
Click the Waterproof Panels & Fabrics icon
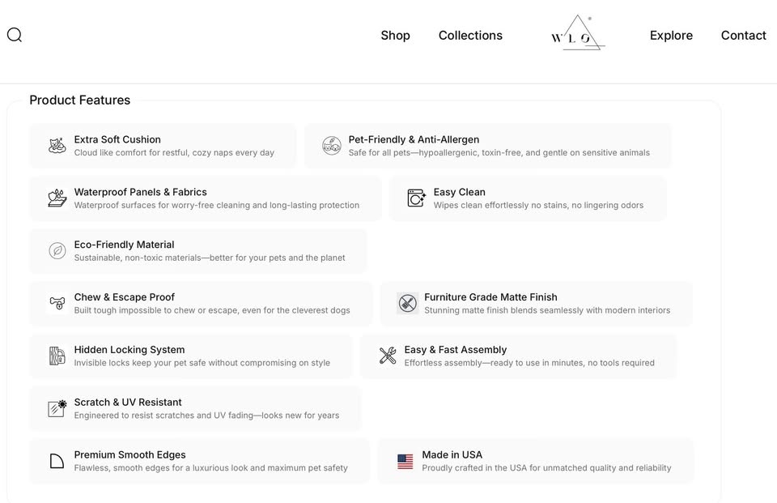click(57, 198)
